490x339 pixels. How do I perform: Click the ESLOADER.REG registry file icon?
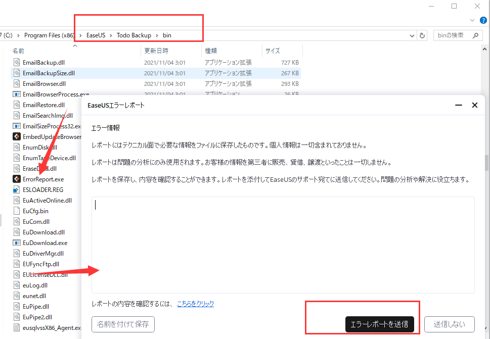click(17, 190)
